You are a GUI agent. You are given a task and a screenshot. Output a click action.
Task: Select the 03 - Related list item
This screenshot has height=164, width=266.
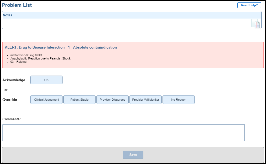pos(18,62)
